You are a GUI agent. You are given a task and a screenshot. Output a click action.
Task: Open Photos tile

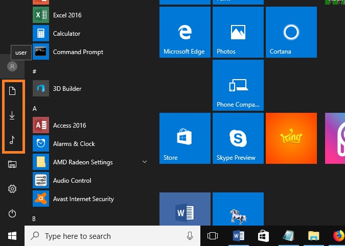coord(238,32)
